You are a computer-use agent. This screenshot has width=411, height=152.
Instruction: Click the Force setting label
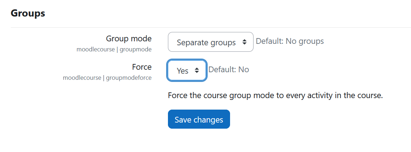tap(142, 67)
